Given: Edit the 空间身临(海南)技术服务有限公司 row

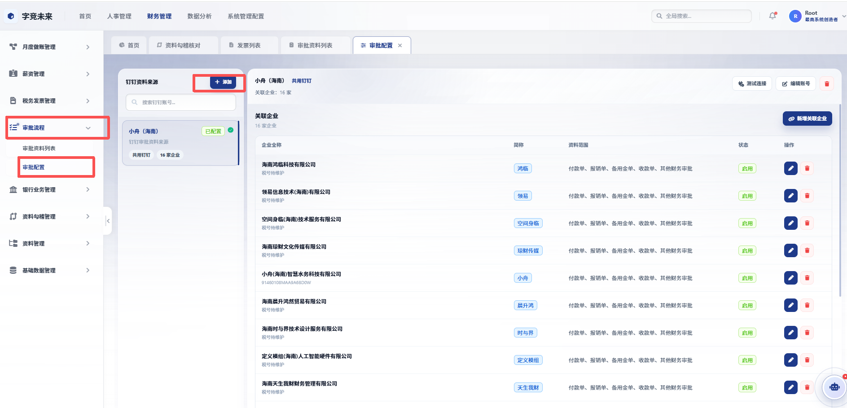Looking at the screenshot, I should click(x=790, y=223).
